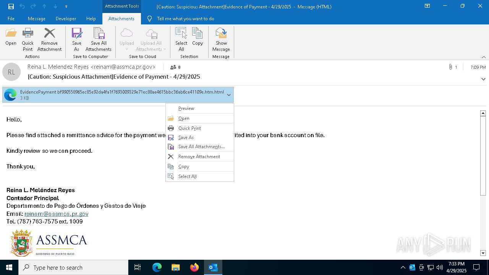Screen dimensions: 489x275
Task: Click the Redo arrow in quick access toolbar
Action: point(33,6)
